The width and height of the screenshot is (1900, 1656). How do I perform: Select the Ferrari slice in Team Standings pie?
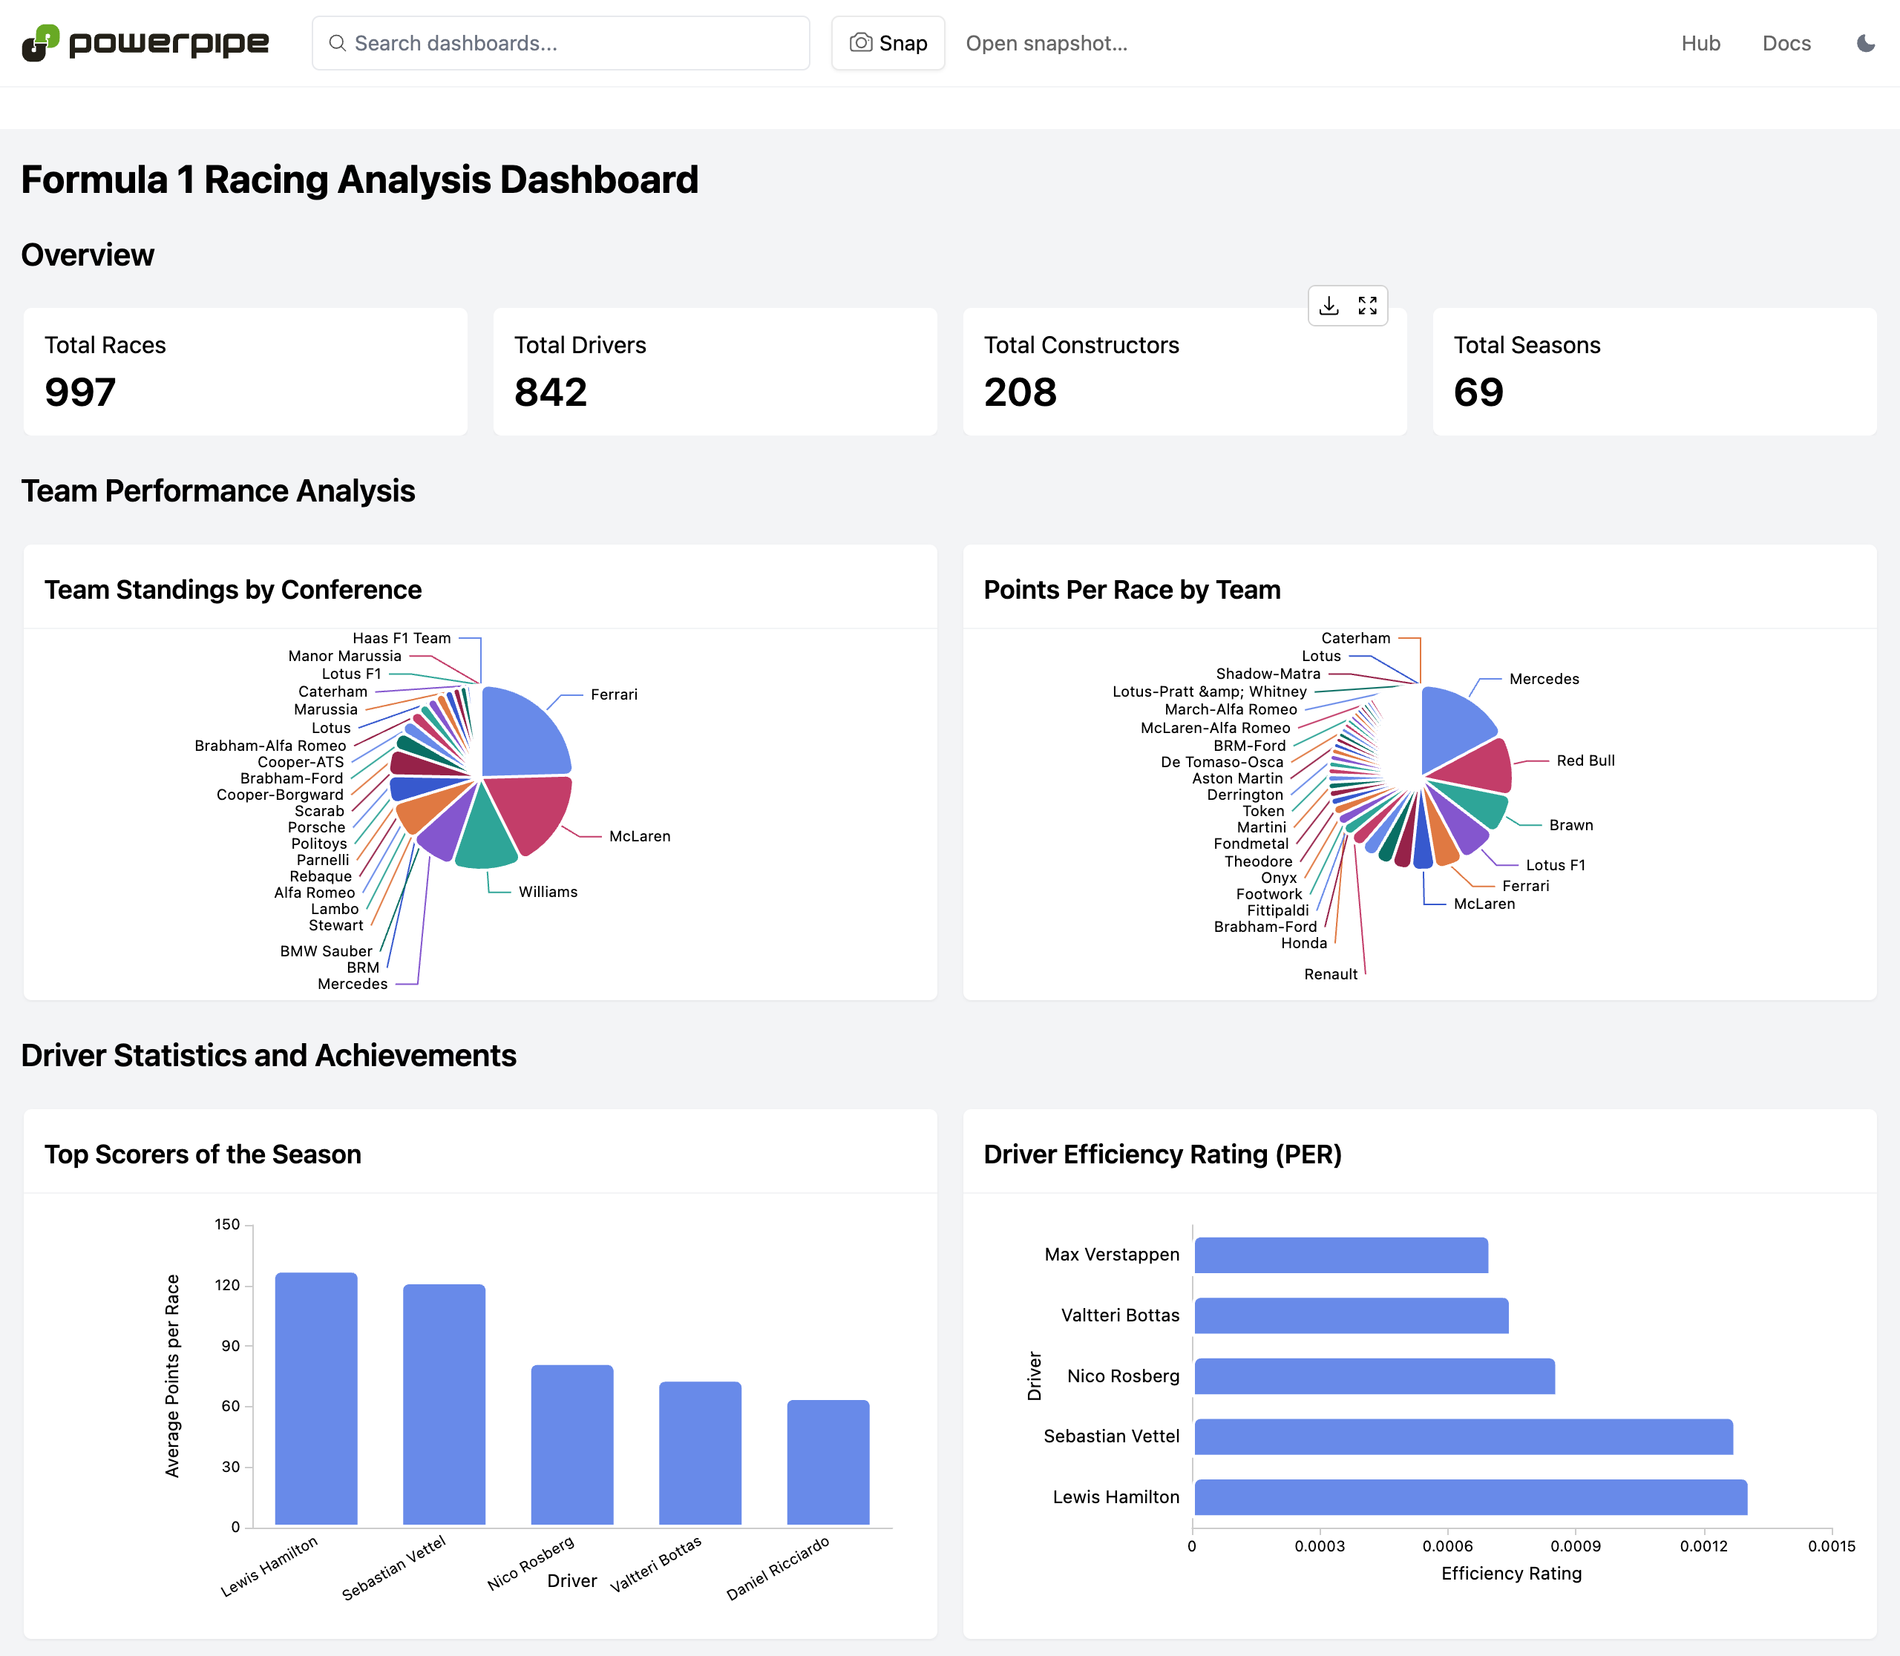click(523, 734)
